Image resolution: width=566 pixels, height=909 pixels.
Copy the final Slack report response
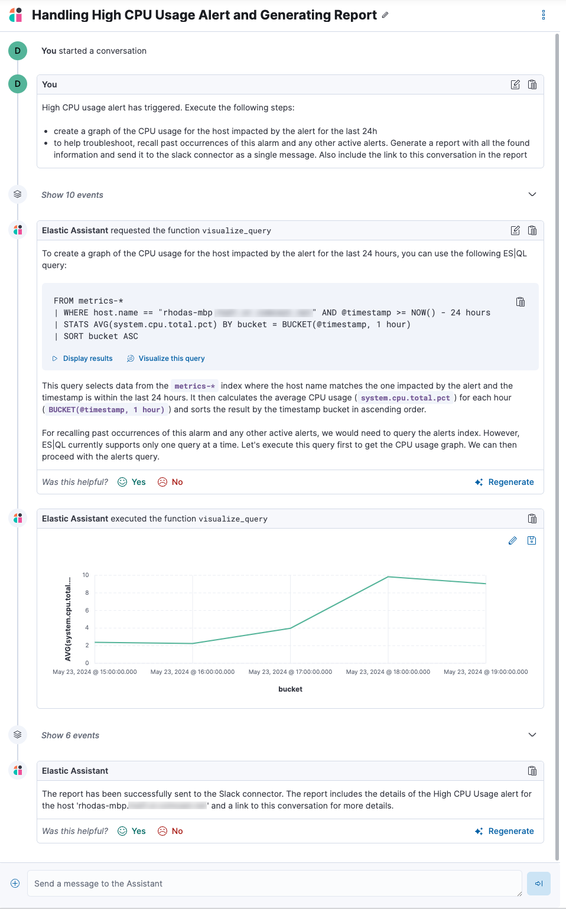[x=532, y=771]
